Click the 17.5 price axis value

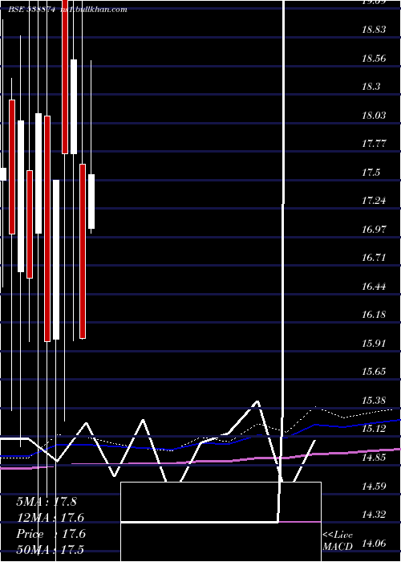click(371, 173)
